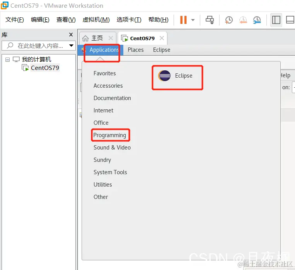Open the snapshot manager
Image resolution: width=295 pixels, height=270 pixels.
click(x=257, y=20)
